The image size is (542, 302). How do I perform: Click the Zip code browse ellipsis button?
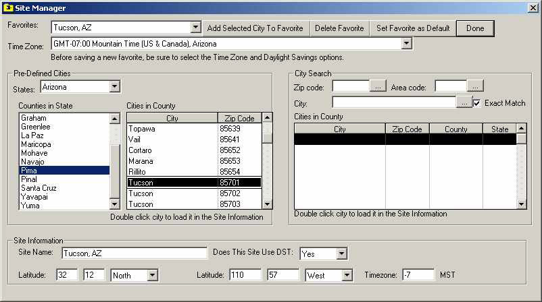pos(378,86)
